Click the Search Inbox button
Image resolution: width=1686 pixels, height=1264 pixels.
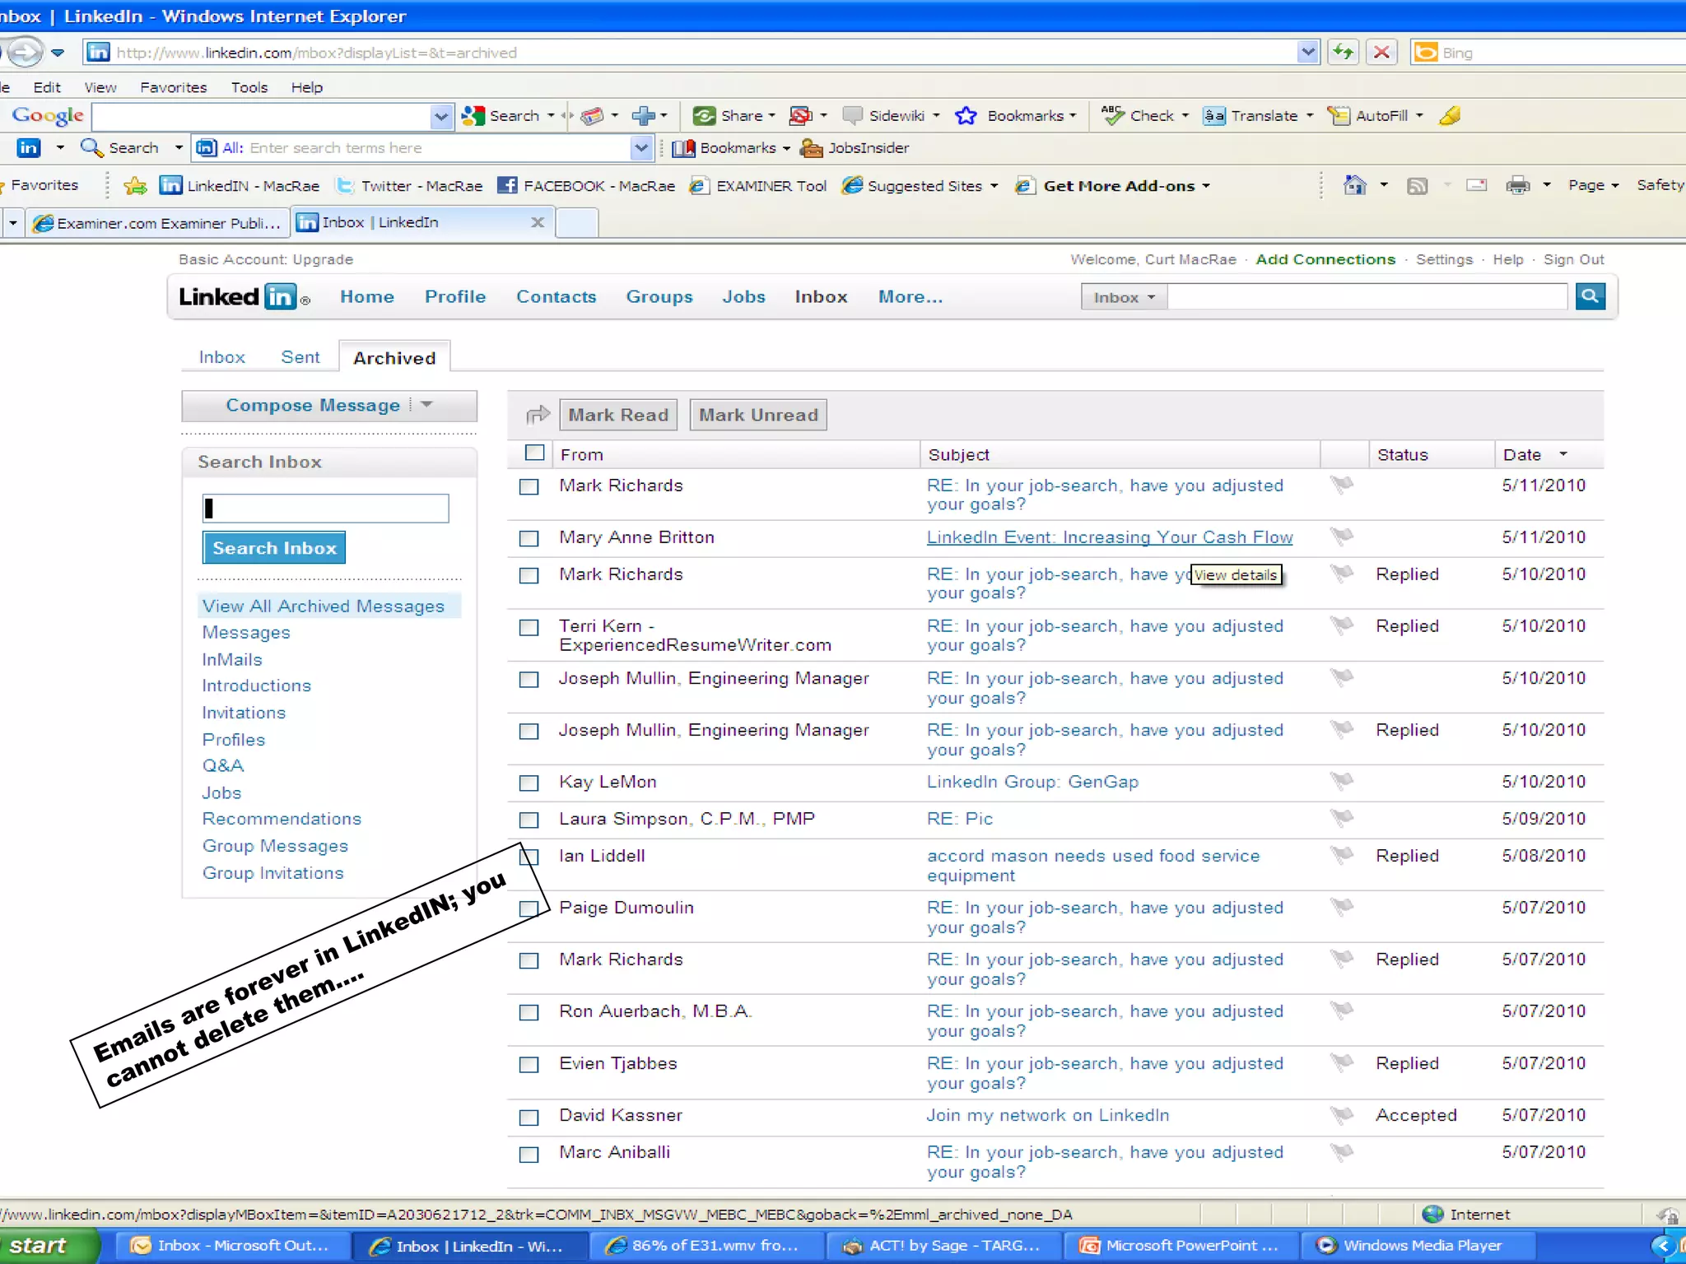tap(274, 548)
